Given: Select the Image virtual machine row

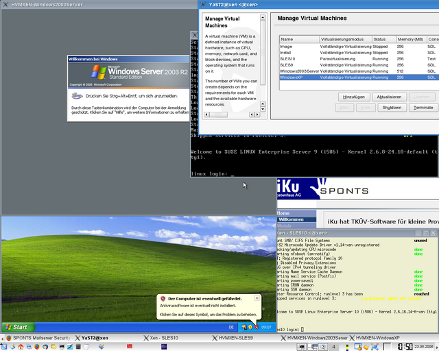Looking at the screenshot, I should pos(359,47).
